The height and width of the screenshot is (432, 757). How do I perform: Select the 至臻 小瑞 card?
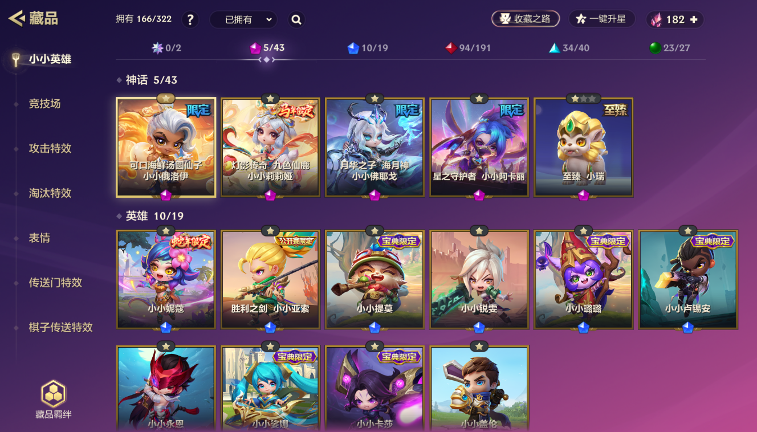(x=583, y=148)
